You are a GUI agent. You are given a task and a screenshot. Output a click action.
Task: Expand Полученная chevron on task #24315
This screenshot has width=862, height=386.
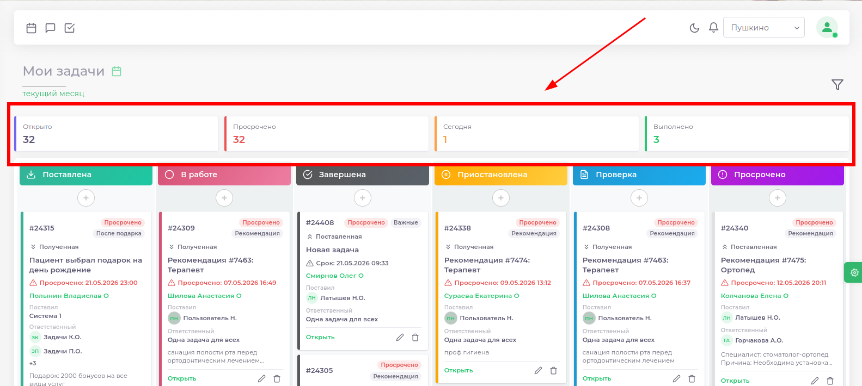click(x=33, y=247)
